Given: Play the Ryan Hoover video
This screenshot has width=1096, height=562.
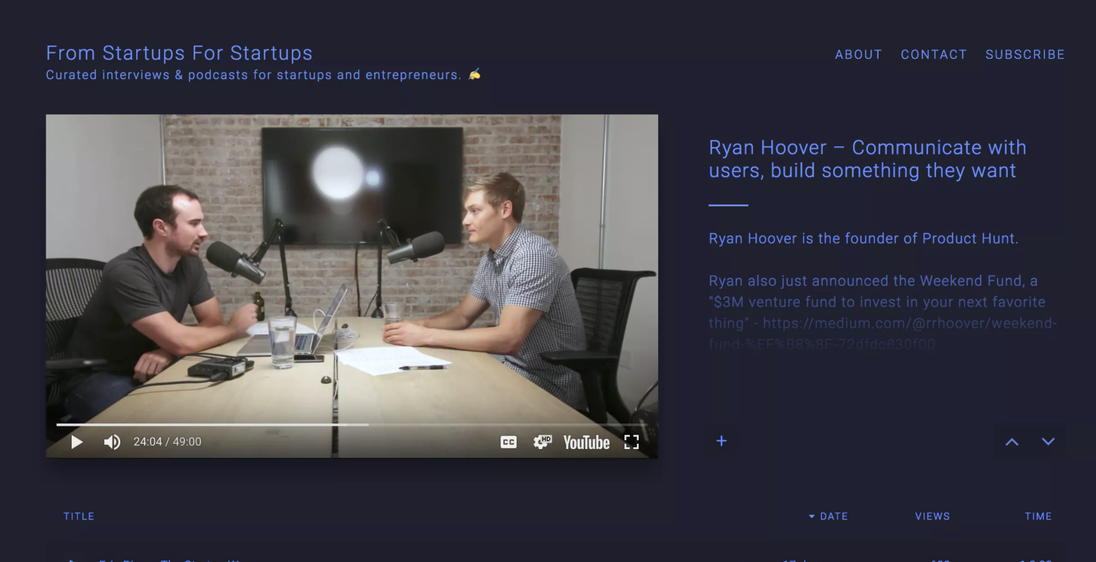Looking at the screenshot, I should coord(77,442).
